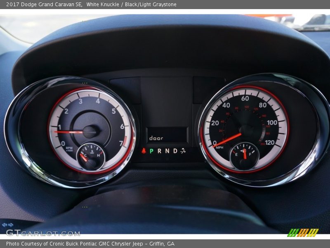Screen dimensions: 330x248
Task: Click the "White Knuckle / Black/Light Graystone" caption
Action: coord(131,4)
